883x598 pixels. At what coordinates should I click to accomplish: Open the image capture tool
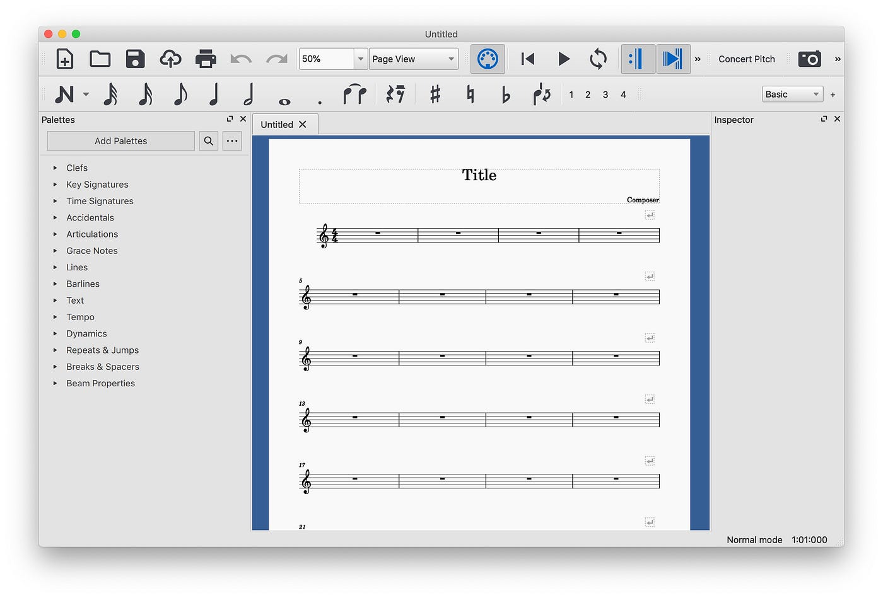(809, 59)
